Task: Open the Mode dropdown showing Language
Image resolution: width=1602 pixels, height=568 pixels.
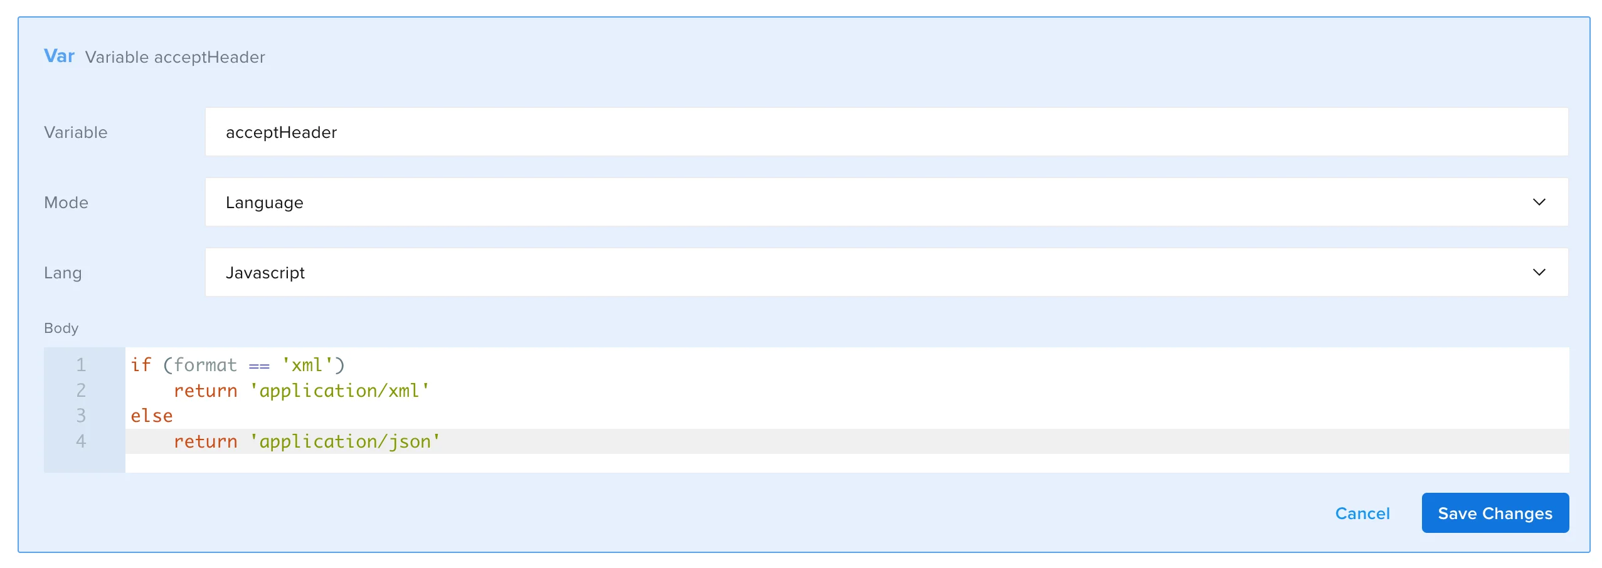Action: (886, 202)
